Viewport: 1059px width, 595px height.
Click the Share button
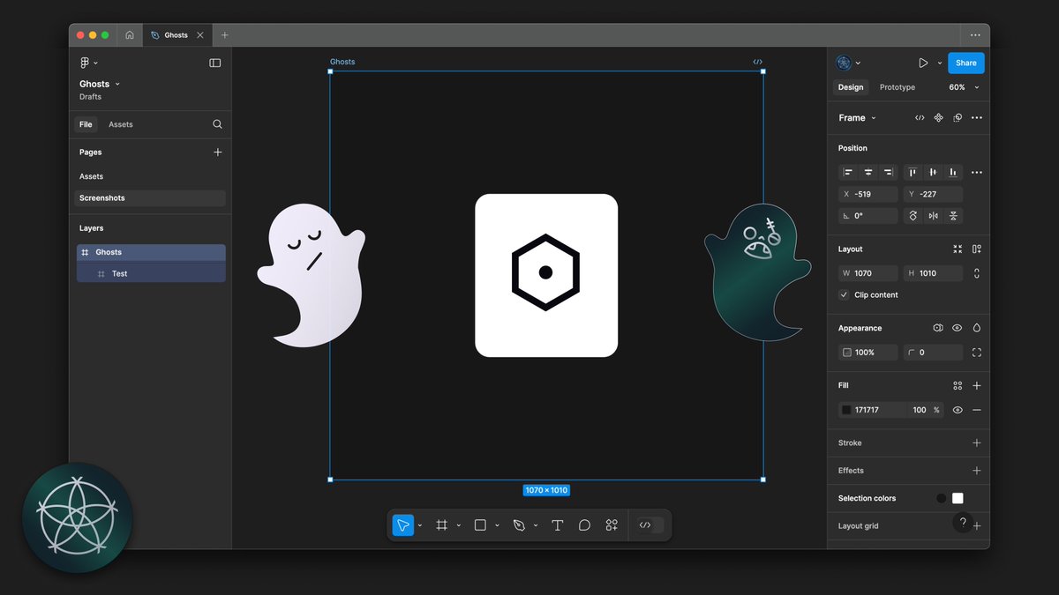pyautogui.click(x=966, y=63)
